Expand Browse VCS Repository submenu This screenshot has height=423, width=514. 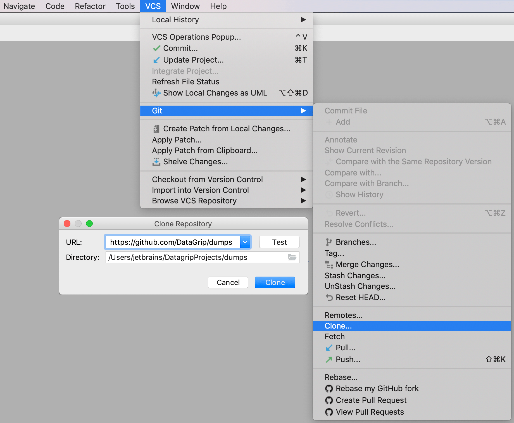pos(227,201)
